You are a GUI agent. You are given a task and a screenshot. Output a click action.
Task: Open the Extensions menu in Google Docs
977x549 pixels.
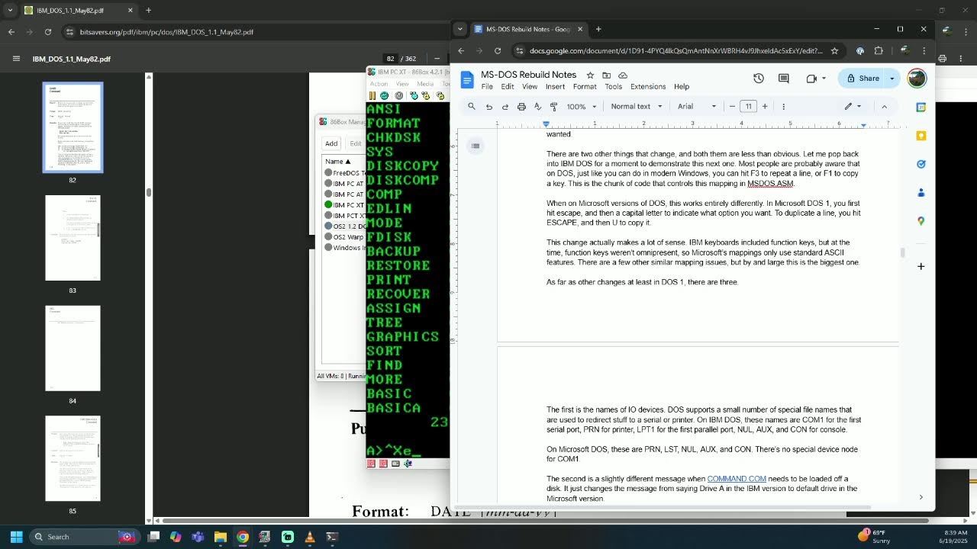click(648, 87)
